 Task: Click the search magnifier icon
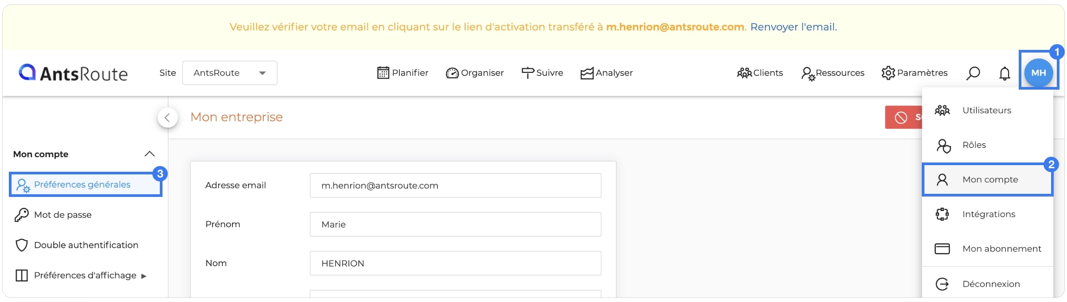973,73
